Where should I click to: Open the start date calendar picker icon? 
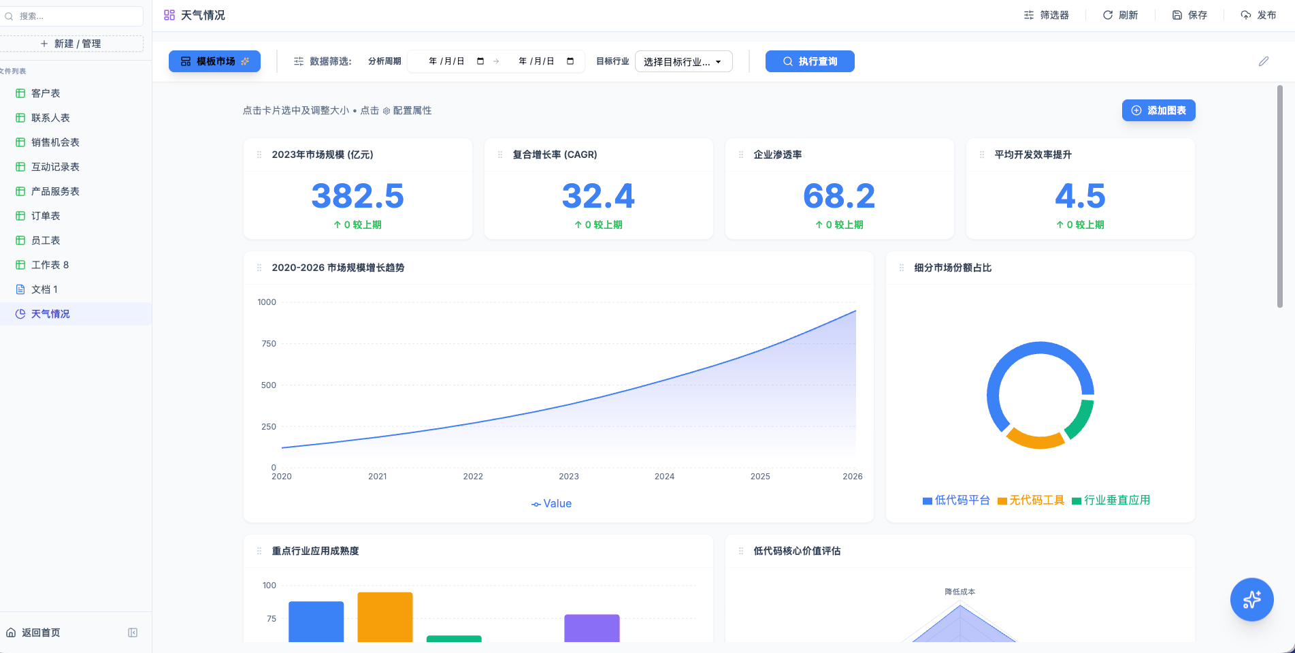[480, 61]
